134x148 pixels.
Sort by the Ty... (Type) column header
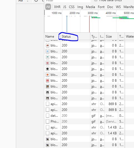pyautogui.click(x=94, y=37)
